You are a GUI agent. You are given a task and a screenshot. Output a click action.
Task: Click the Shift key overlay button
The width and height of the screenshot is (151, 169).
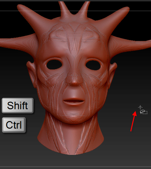click(18, 105)
